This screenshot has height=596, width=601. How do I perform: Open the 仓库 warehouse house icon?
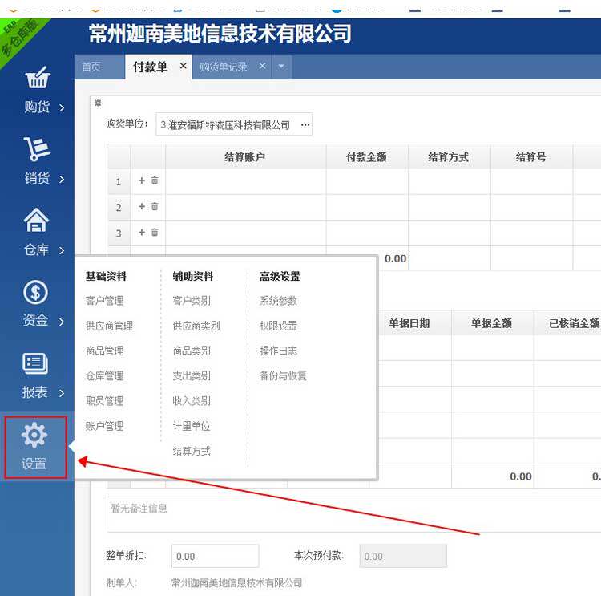coord(37,221)
